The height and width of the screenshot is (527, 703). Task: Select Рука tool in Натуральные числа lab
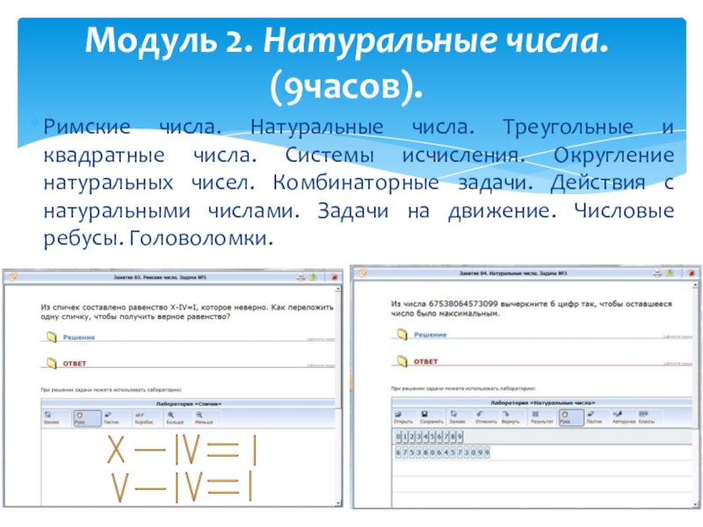click(x=570, y=417)
